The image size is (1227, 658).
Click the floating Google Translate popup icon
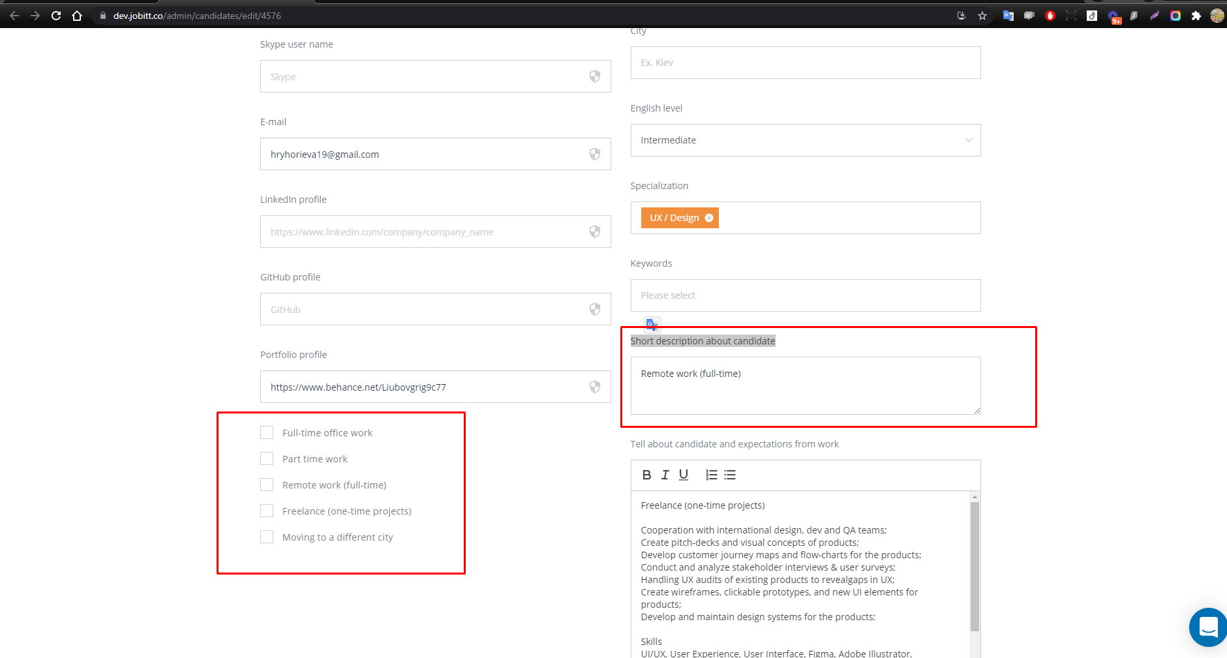(x=652, y=324)
